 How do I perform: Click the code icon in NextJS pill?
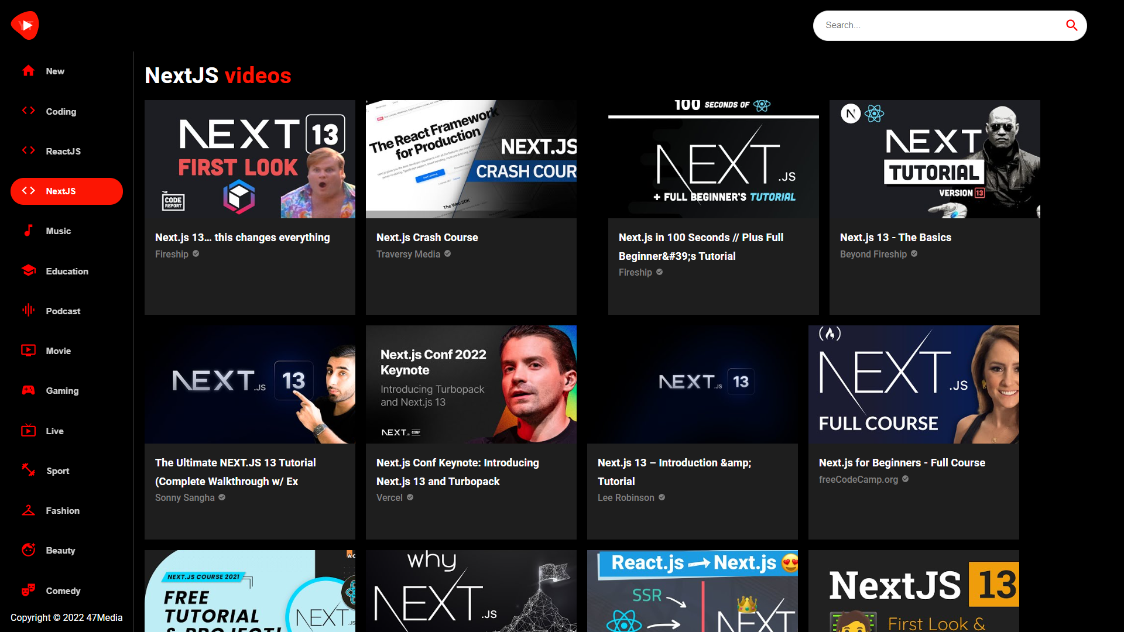pyautogui.click(x=28, y=191)
